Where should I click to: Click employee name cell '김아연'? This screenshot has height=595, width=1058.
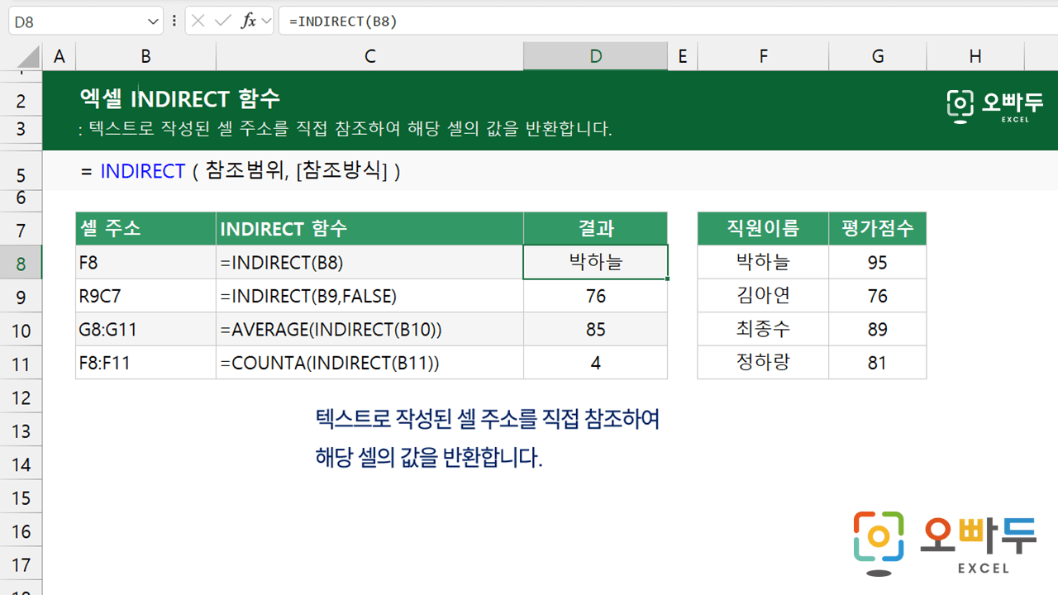click(x=763, y=296)
